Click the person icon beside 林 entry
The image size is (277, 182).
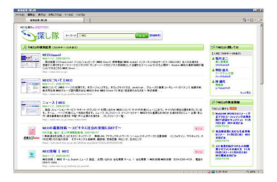click(213, 81)
